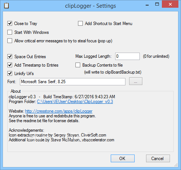The width and height of the screenshot is (181, 170).
Task: Minimize the Settings window
Action: click(147, 5)
